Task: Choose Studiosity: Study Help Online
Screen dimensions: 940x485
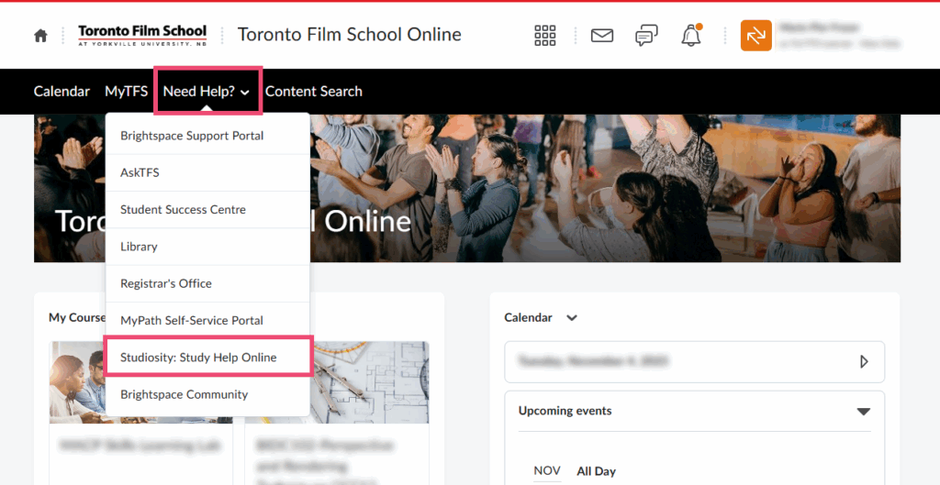Action: tap(198, 357)
